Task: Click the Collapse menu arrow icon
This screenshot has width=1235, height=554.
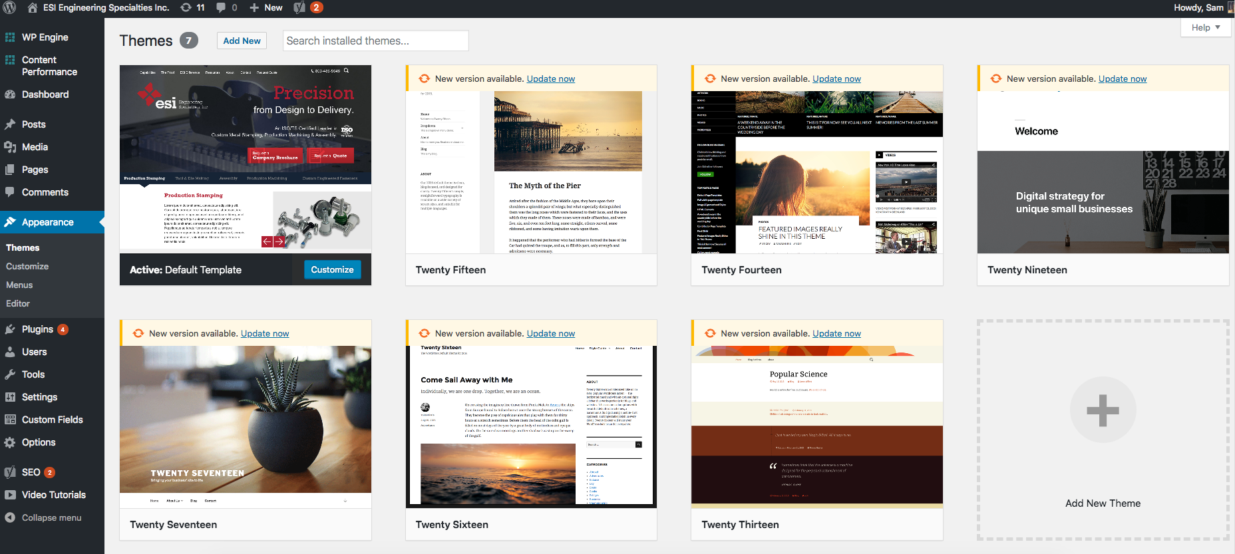Action: 10,517
